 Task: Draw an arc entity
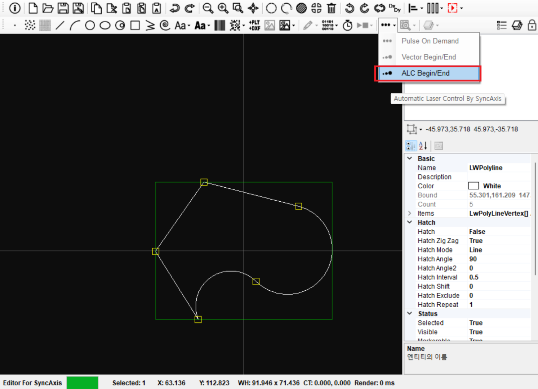[75, 25]
